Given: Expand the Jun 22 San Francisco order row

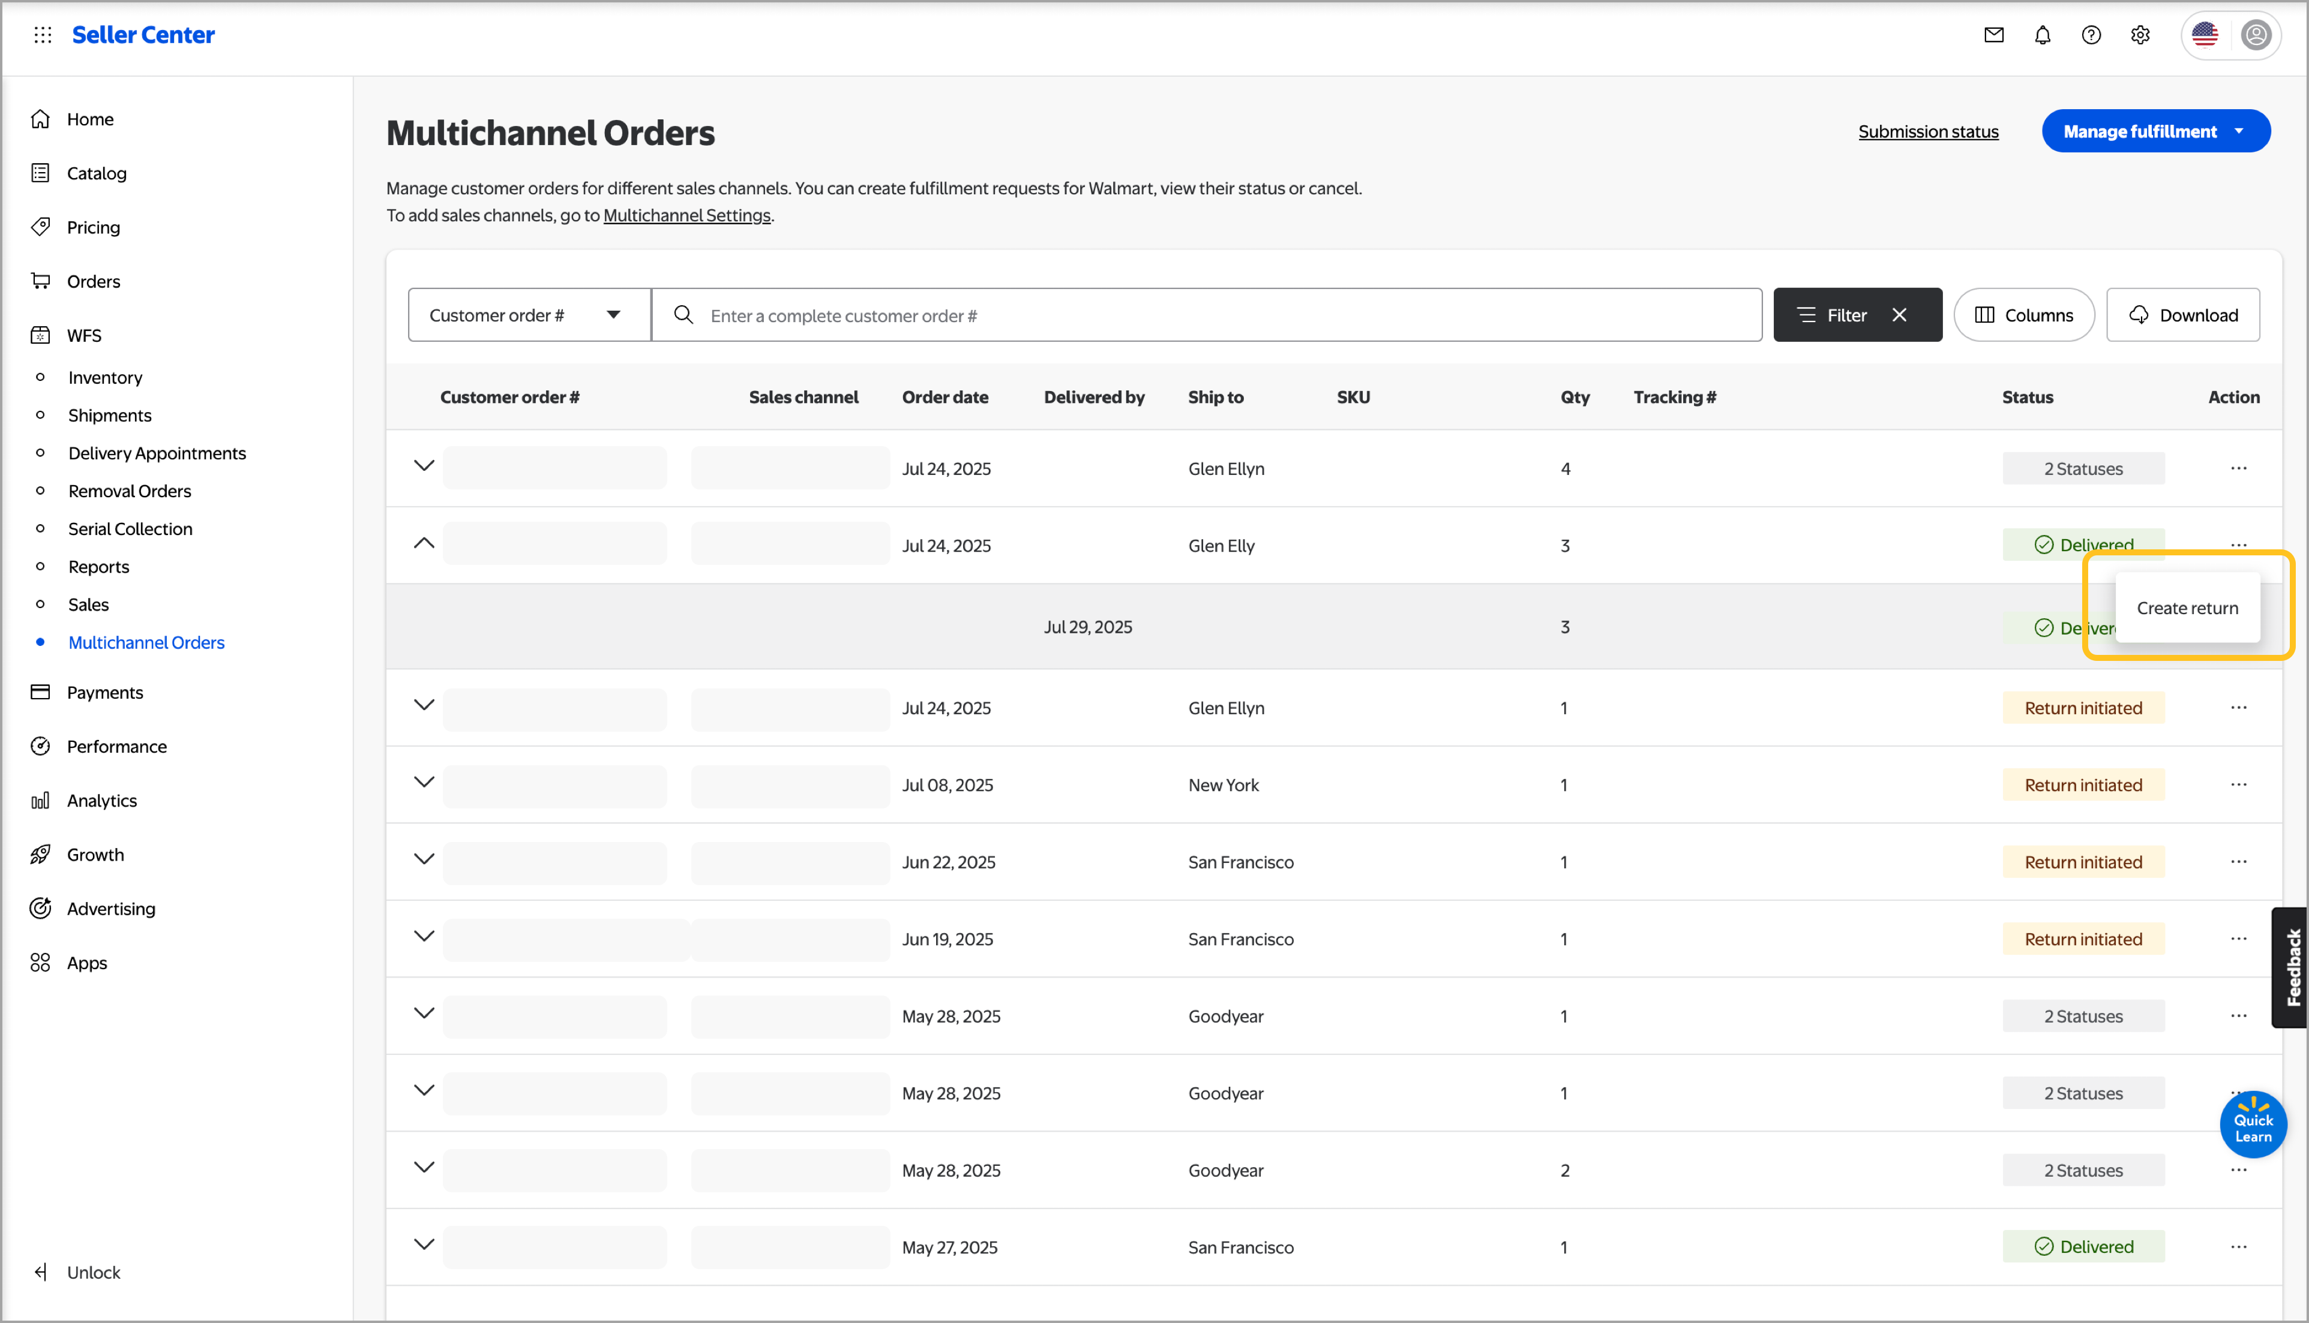Looking at the screenshot, I should click(424, 859).
